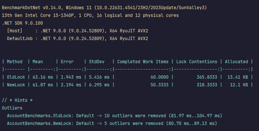Image resolution: width=259 pixels, height=131 pixels.
Task: Click the Allocated column header
Action: 236,62
